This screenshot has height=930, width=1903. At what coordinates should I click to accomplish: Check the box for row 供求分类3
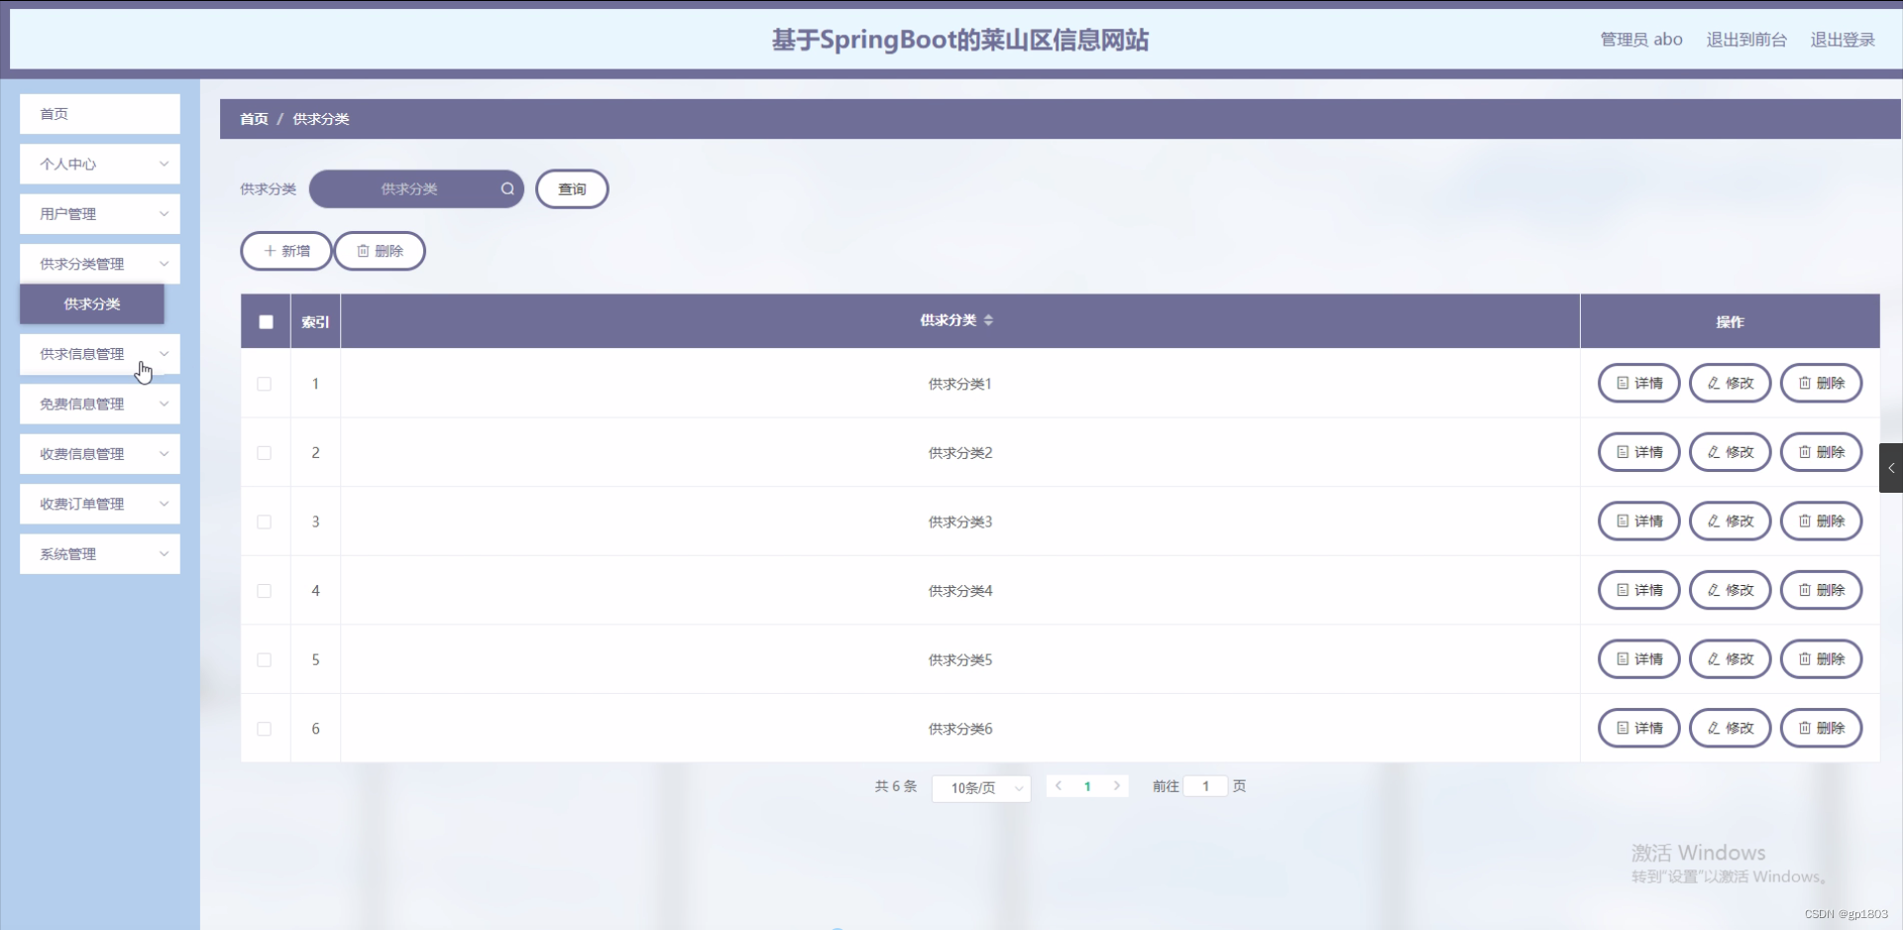[x=265, y=522]
